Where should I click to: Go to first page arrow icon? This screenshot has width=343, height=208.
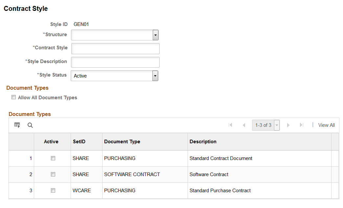230,125
